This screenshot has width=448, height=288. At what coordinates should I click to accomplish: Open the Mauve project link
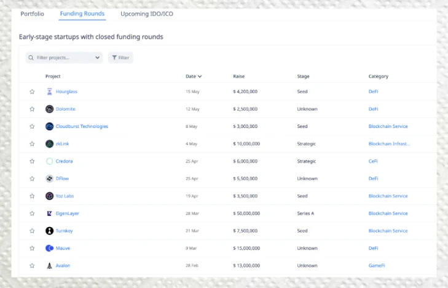coord(63,248)
